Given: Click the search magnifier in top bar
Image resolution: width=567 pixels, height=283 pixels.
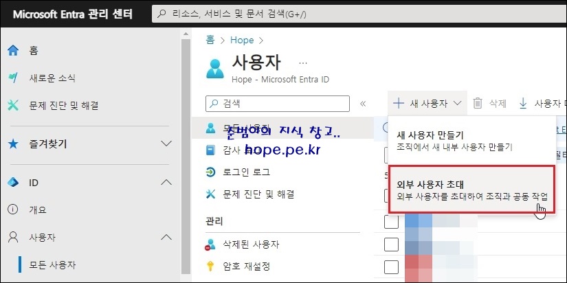Looking at the screenshot, I should (x=163, y=14).
